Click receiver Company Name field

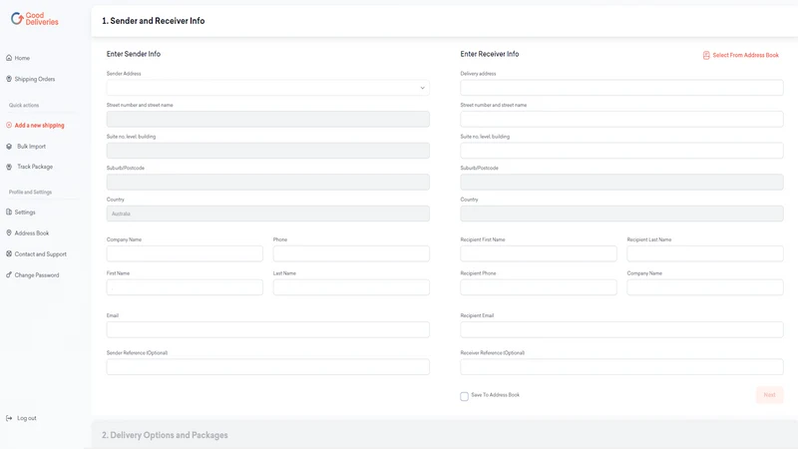[705, 287]
